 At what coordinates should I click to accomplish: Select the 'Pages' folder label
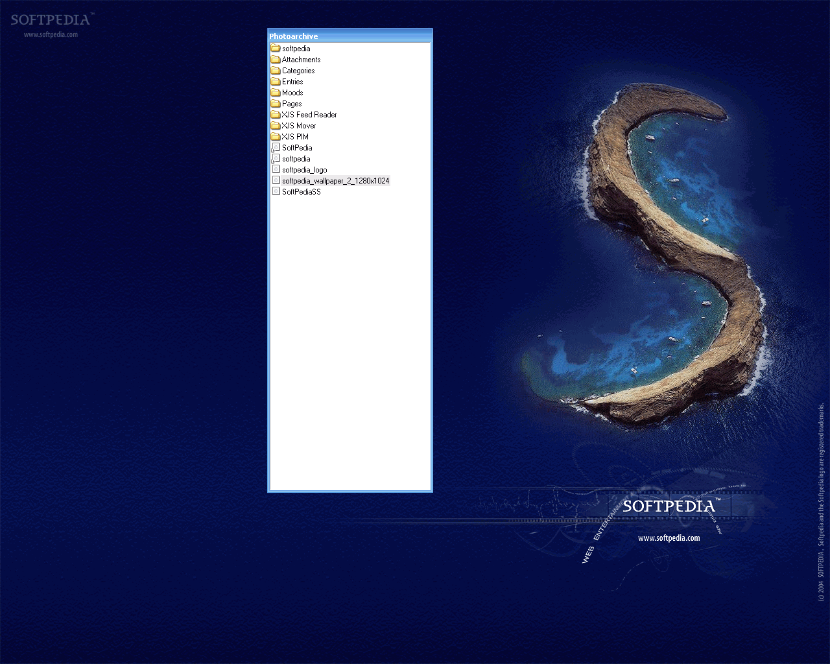point(292,104)
